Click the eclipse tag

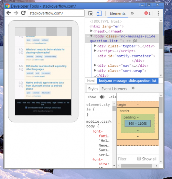45,40
